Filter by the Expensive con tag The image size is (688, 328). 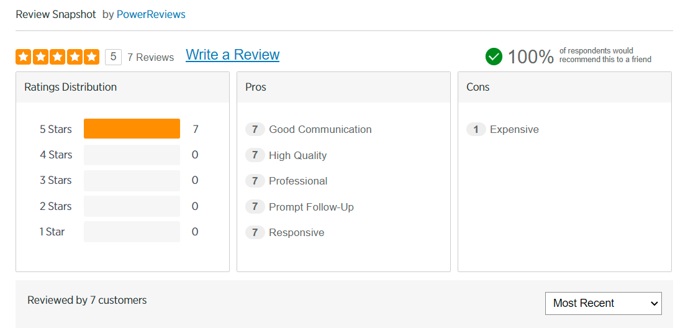click(514, 129)
